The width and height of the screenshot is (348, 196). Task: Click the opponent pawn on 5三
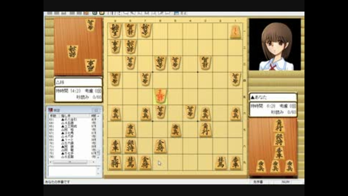(175, 62)
